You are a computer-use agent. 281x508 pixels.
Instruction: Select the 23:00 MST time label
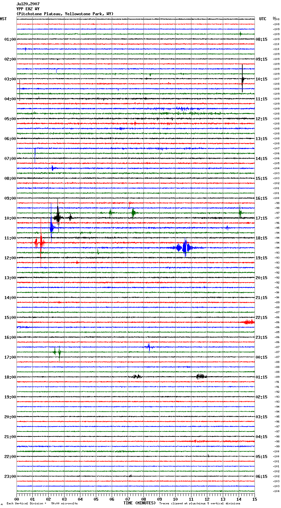(x=10, y=477)
